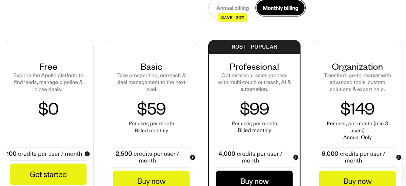Select the Organization plan title

click(x=357, y=67)
